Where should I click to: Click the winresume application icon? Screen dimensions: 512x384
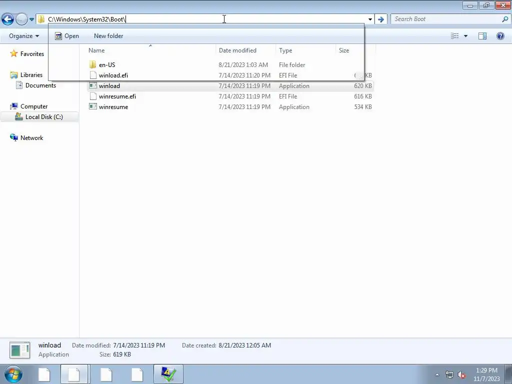click(x=93, y=106)
